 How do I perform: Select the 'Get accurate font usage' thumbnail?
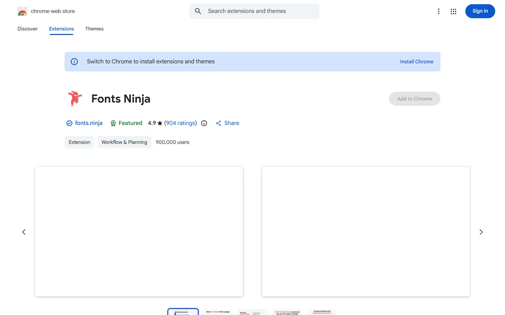218,312
